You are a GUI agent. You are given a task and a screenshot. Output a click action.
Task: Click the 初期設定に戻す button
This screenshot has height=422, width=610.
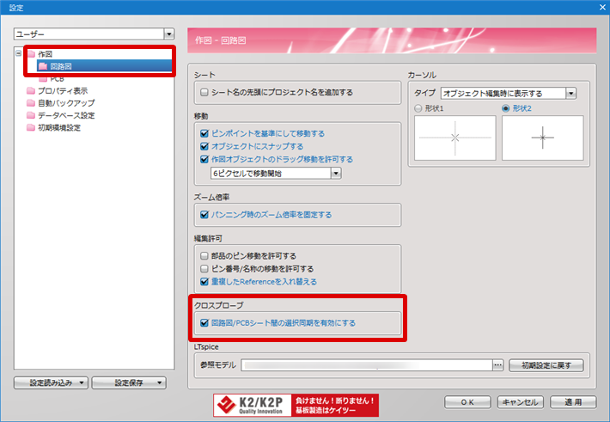(546, 365)
